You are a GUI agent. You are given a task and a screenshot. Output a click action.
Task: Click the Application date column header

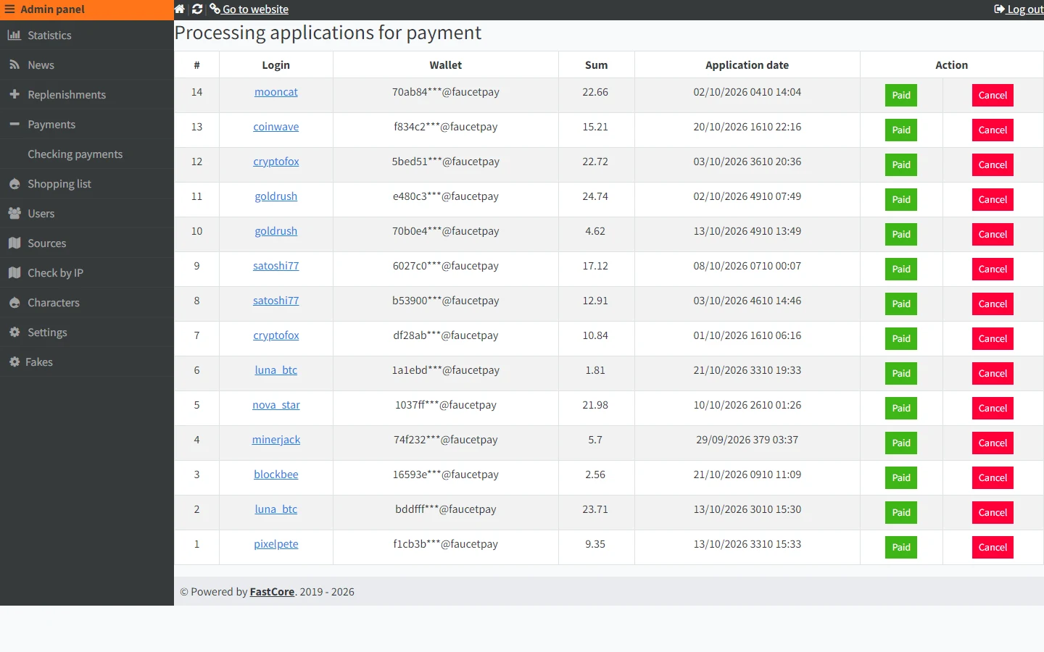point(747,65)
